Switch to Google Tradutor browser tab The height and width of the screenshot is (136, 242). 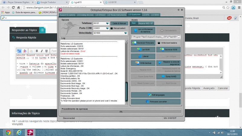tap(51, 2)
